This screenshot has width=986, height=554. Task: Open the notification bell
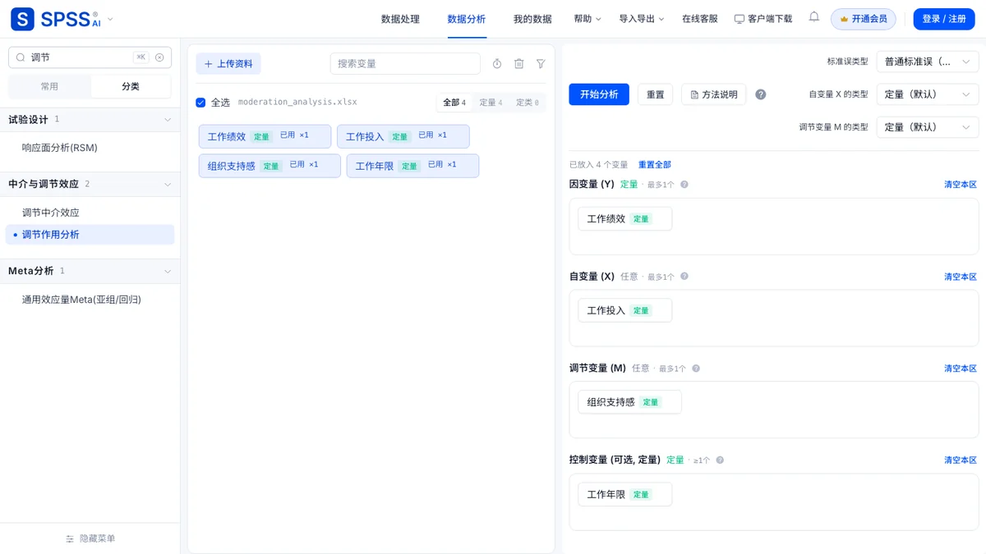(x=813, y=17)
